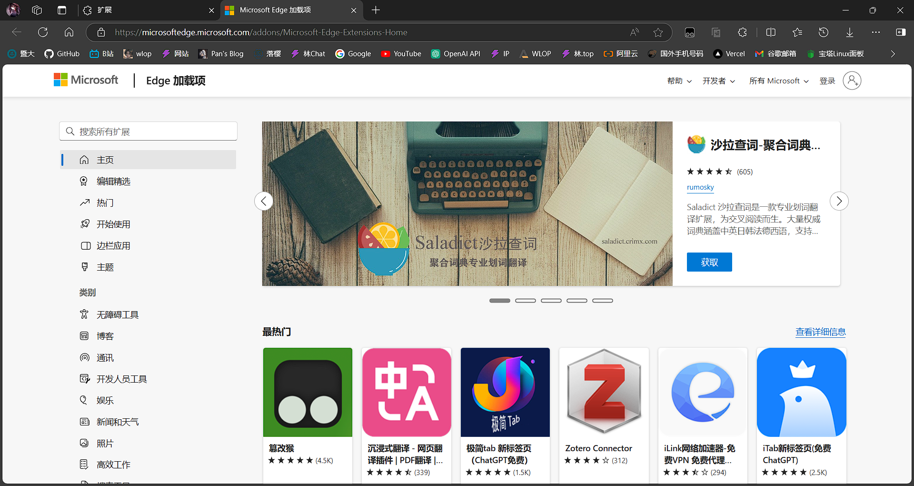The width and height of the screenshot is (914, 486).
Task: Toggle split screen view
Action: (771, 32)
